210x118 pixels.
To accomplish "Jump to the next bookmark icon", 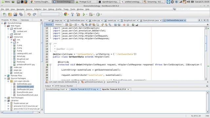I will (x=106, y=25).
